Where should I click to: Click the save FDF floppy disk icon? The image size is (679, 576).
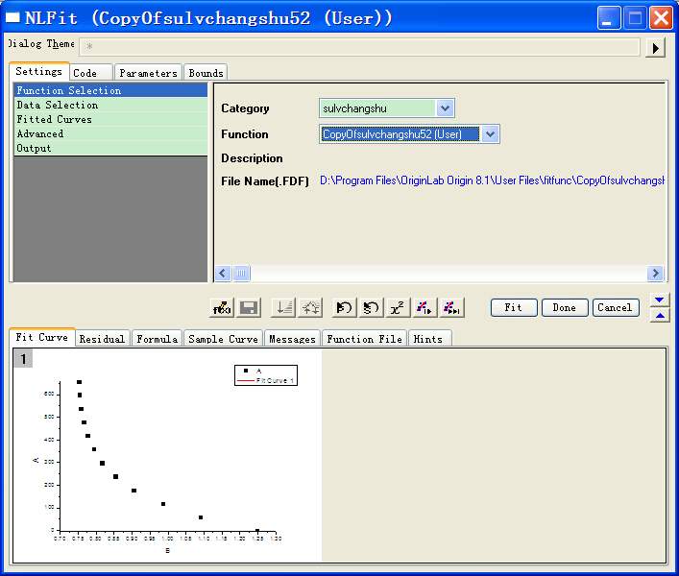pyautogui.click(x=249, y=308)
